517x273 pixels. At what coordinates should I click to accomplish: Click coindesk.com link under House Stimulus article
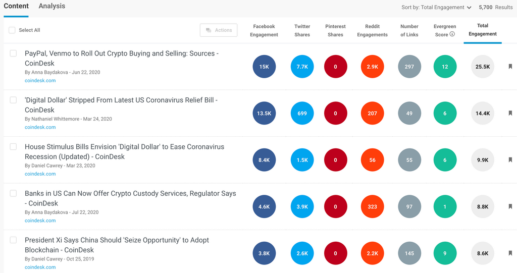pos(40,174)
